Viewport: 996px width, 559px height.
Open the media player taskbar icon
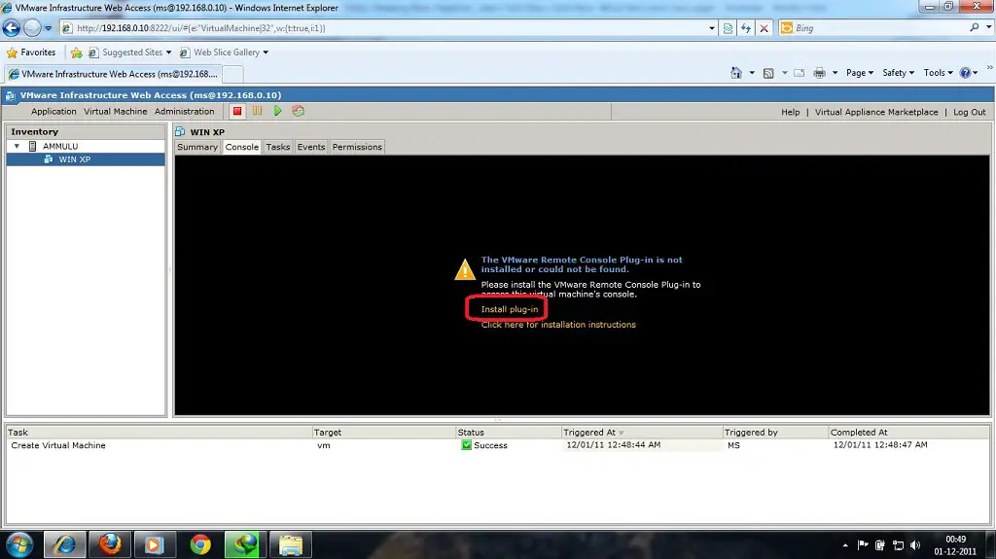point(155,544)
